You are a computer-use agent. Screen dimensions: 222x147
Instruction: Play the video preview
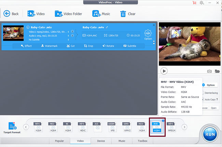pyautogui.click(x=164, y=71)
